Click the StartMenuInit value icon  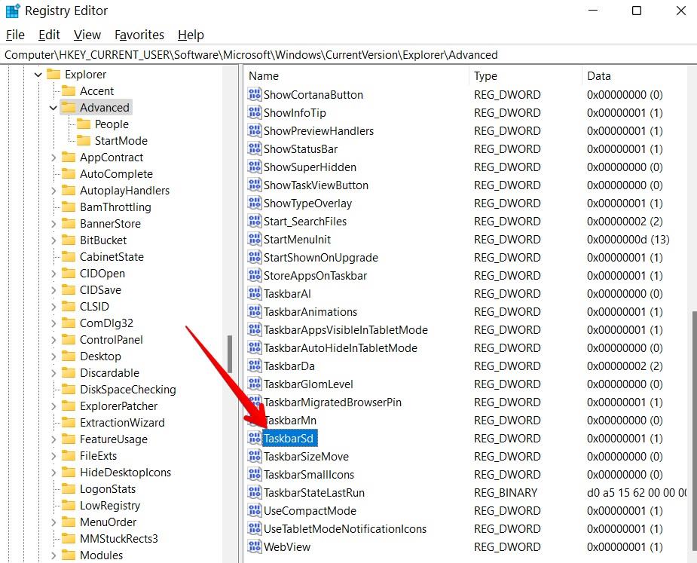pos(254,239)
